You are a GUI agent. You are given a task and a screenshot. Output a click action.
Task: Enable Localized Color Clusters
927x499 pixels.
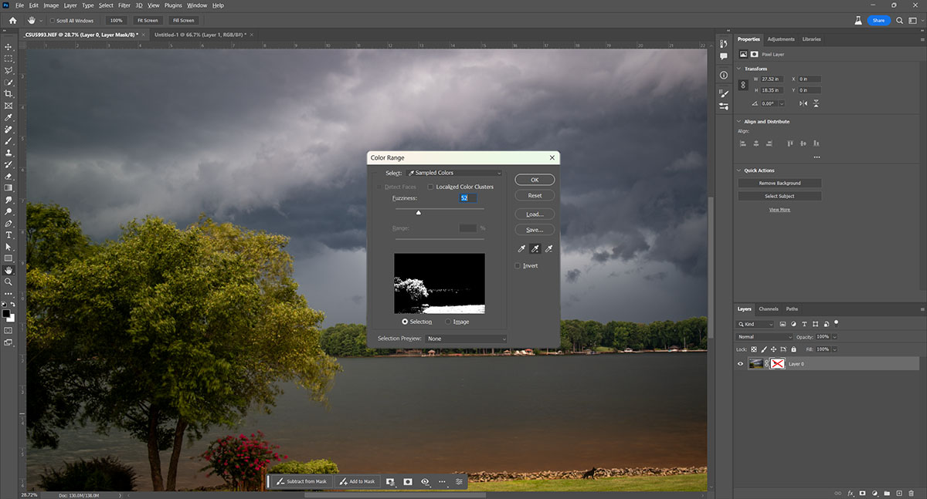(431, 186)
